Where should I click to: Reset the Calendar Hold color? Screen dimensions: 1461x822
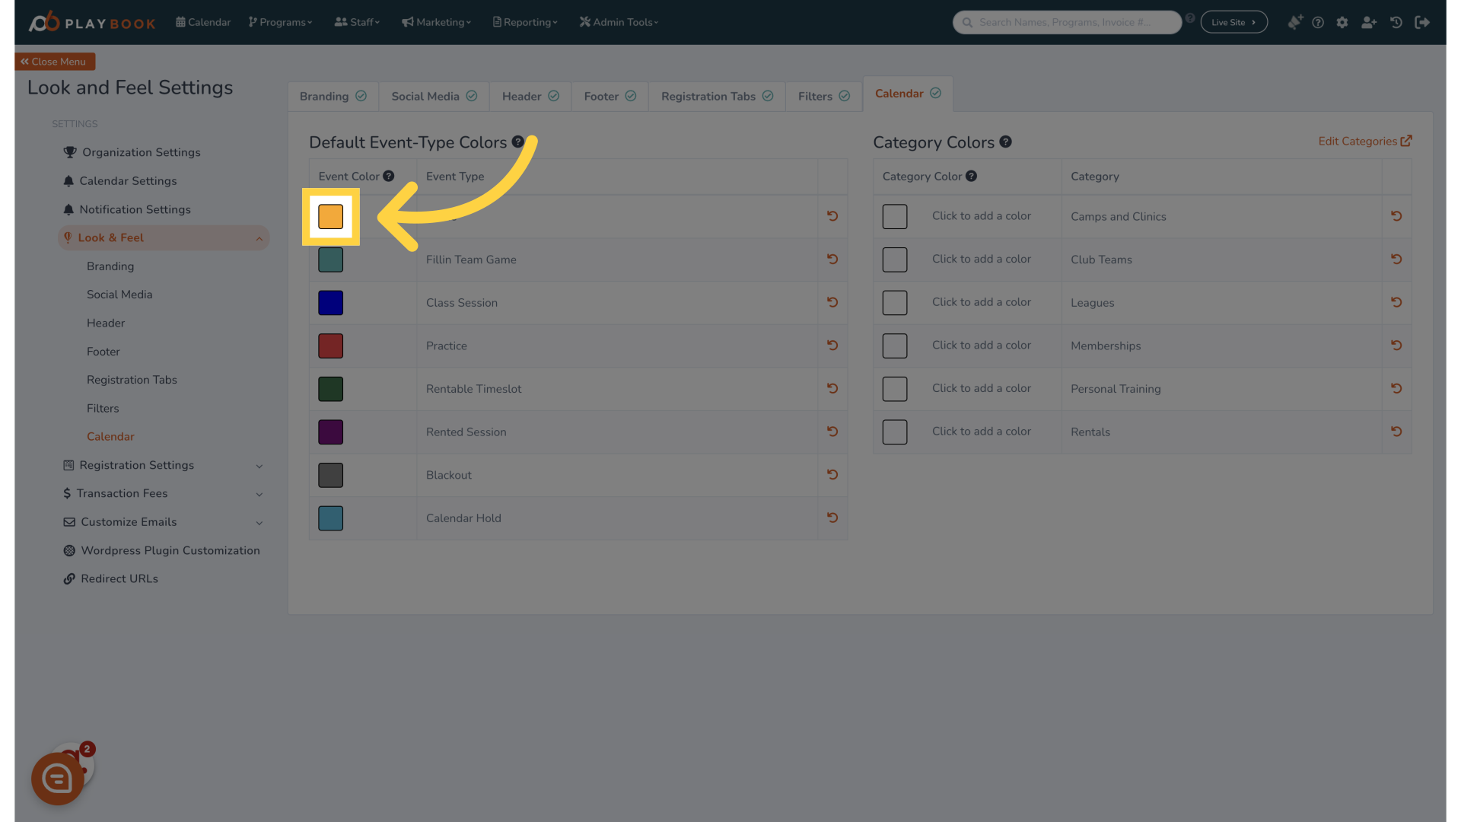(x=832, y=518)
